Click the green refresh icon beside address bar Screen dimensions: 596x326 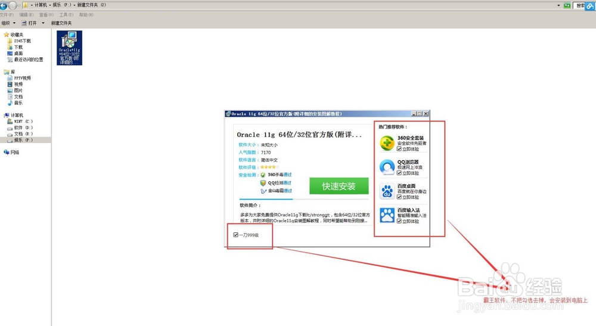point(567,5)
